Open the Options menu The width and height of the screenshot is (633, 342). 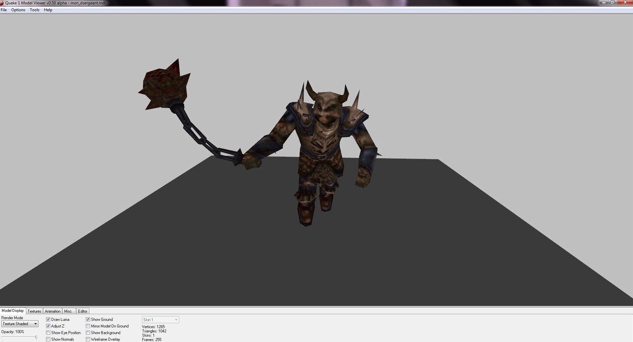18,10
